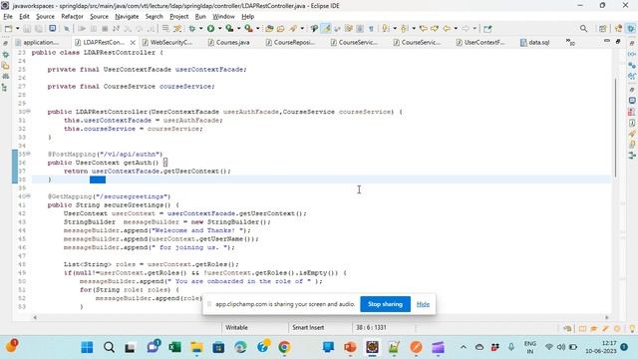Switch to the UserContextF... editor tab

point(480,42)
